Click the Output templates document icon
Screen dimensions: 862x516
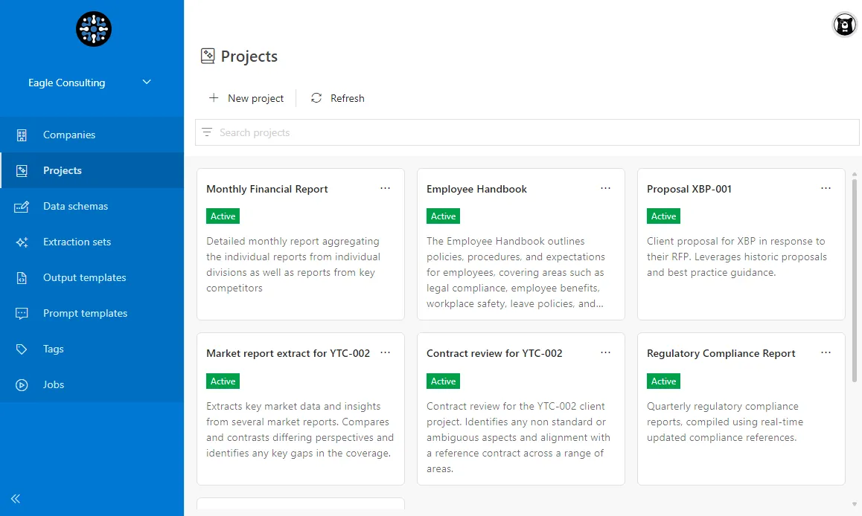click(22, 277)
